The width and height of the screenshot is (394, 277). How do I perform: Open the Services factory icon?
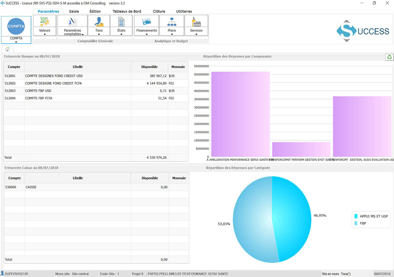196,22
